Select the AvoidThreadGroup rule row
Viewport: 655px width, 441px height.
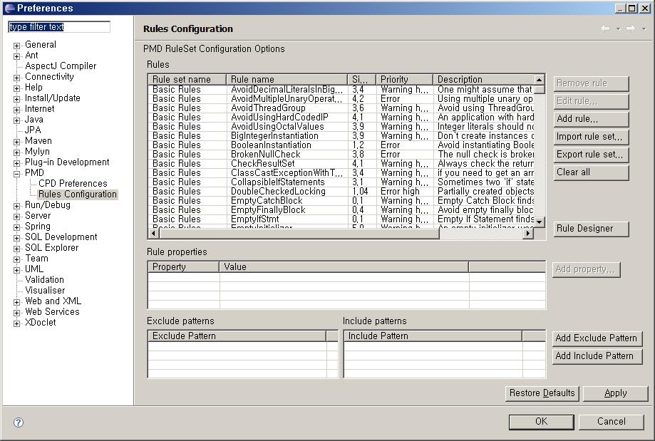pyautogui.click(x=341, y=108)
